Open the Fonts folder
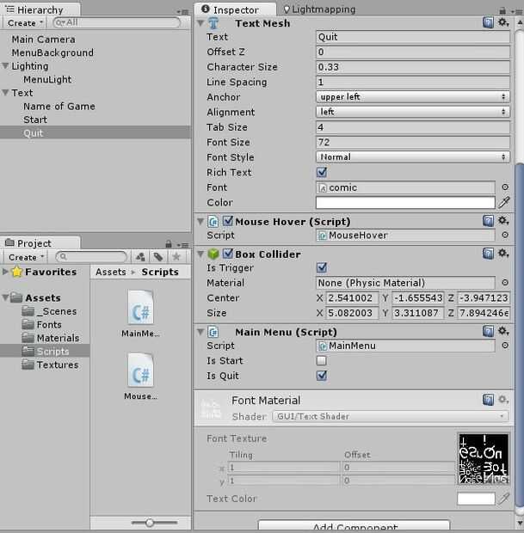Image resolution: width=524 pixels, height=533 pixels. pos(49,325)
